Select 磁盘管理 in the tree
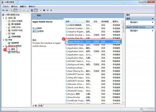 pos(15,43)
